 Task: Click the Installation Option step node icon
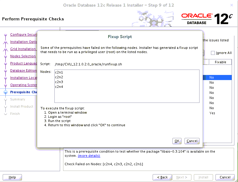click(6, 42)
